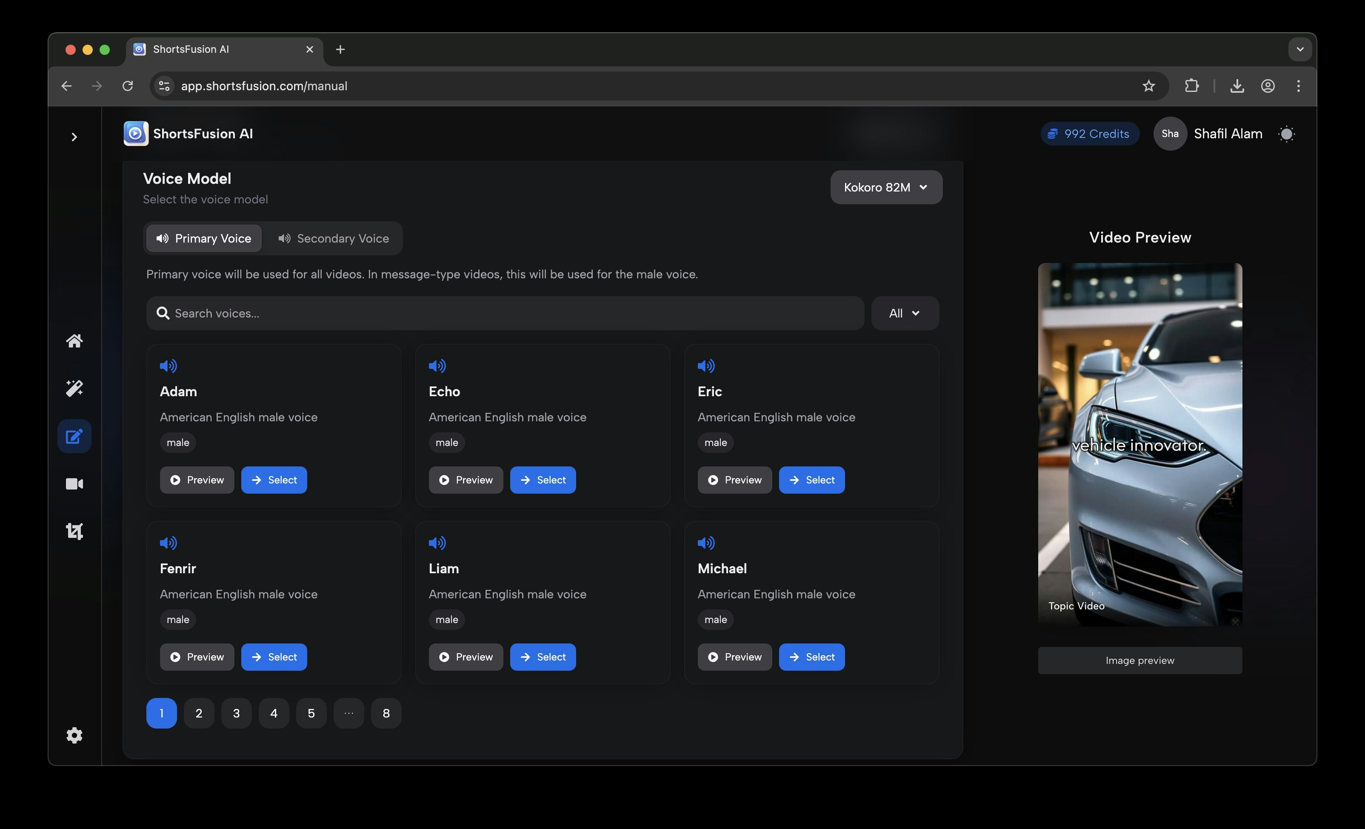This screenshot has height=829, width=1365.
Task: Preview the Michael voice
Action: pos(734,657)
